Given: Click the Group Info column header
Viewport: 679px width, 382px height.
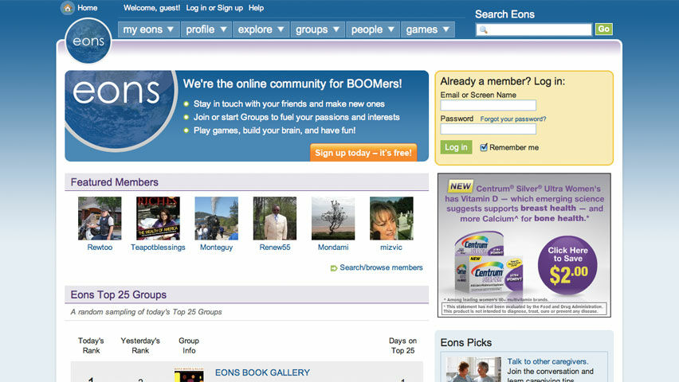Looking at the screenshot, I should [189, 345].
